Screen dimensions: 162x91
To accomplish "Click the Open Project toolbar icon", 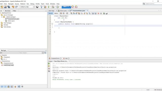I will tap(5, 7).
